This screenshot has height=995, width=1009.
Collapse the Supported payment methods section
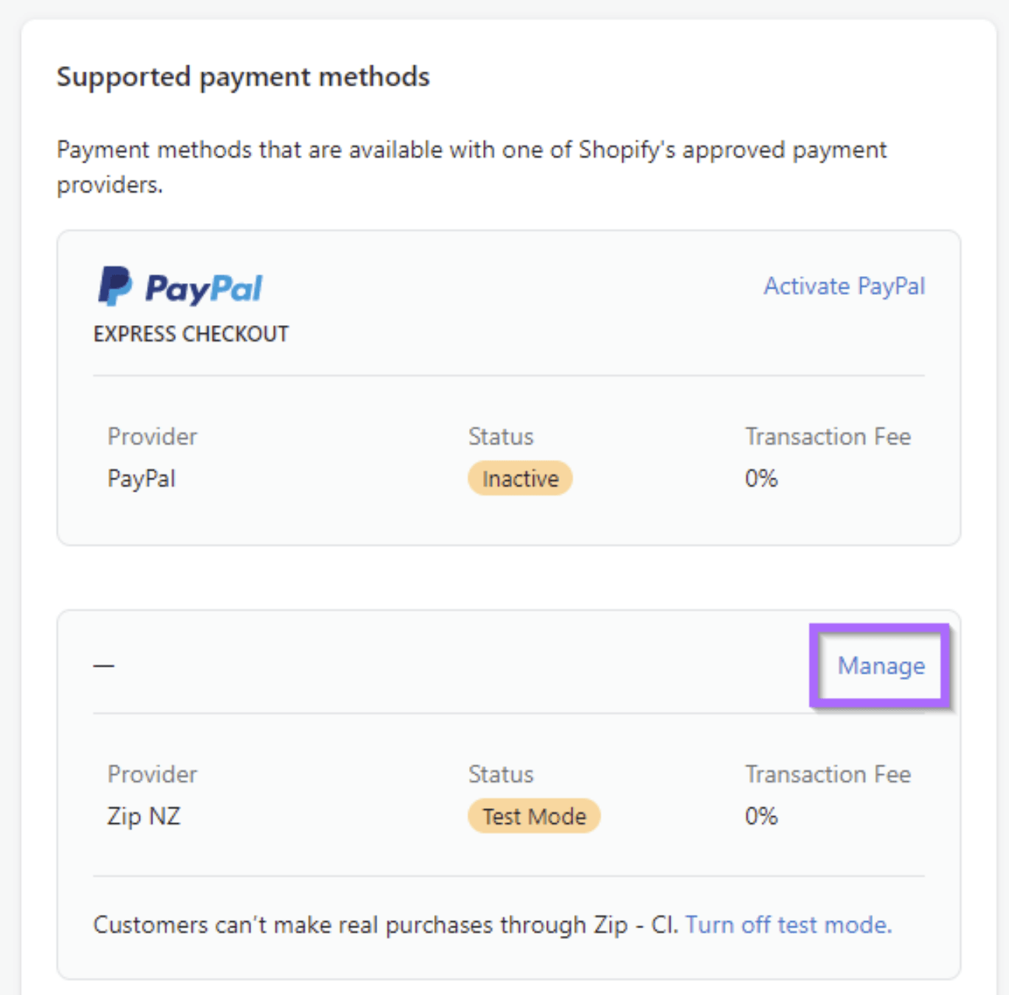pos(243,76)
